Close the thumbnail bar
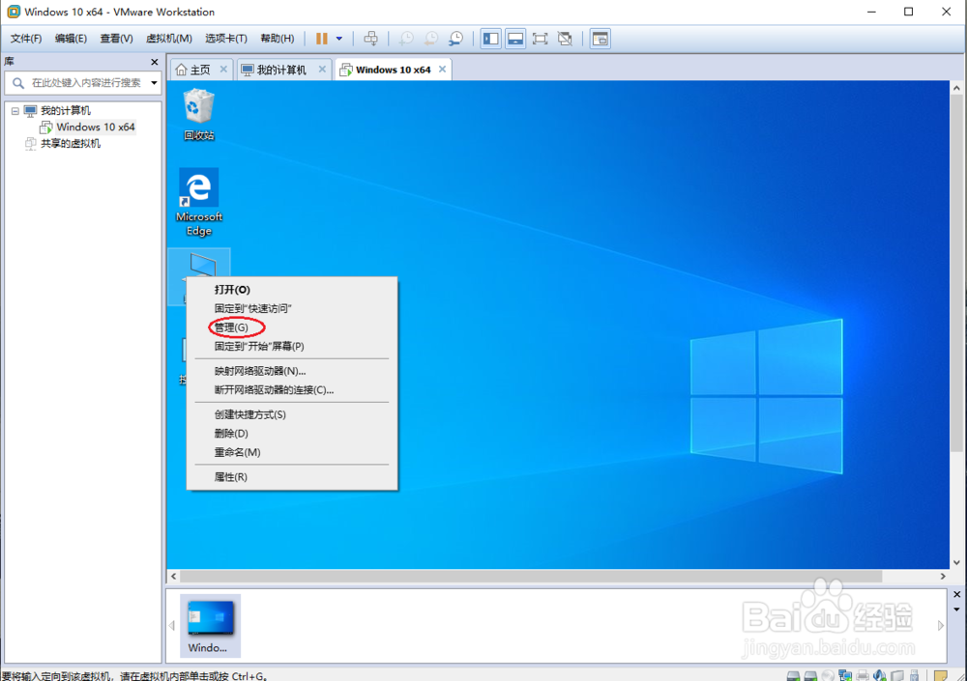The image size is (967, 681). (956, 594)
